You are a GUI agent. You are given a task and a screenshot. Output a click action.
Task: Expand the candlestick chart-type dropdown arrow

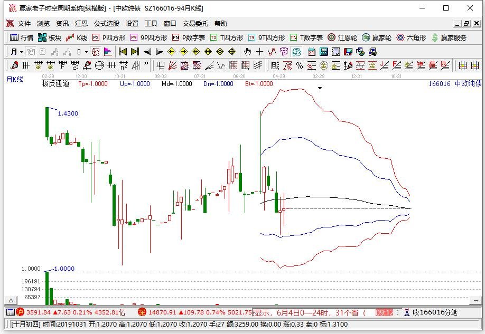86,52
